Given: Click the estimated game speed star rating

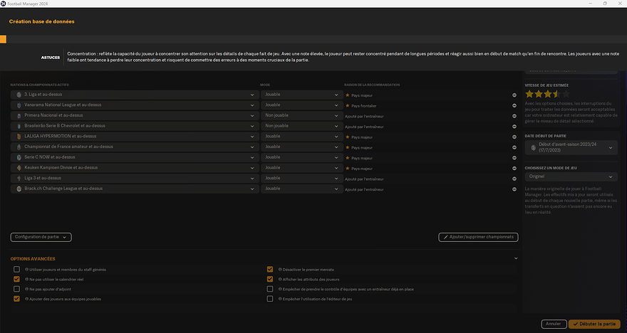Looking at the screenshot, I should pyautogui.click(x=547, y=94).
